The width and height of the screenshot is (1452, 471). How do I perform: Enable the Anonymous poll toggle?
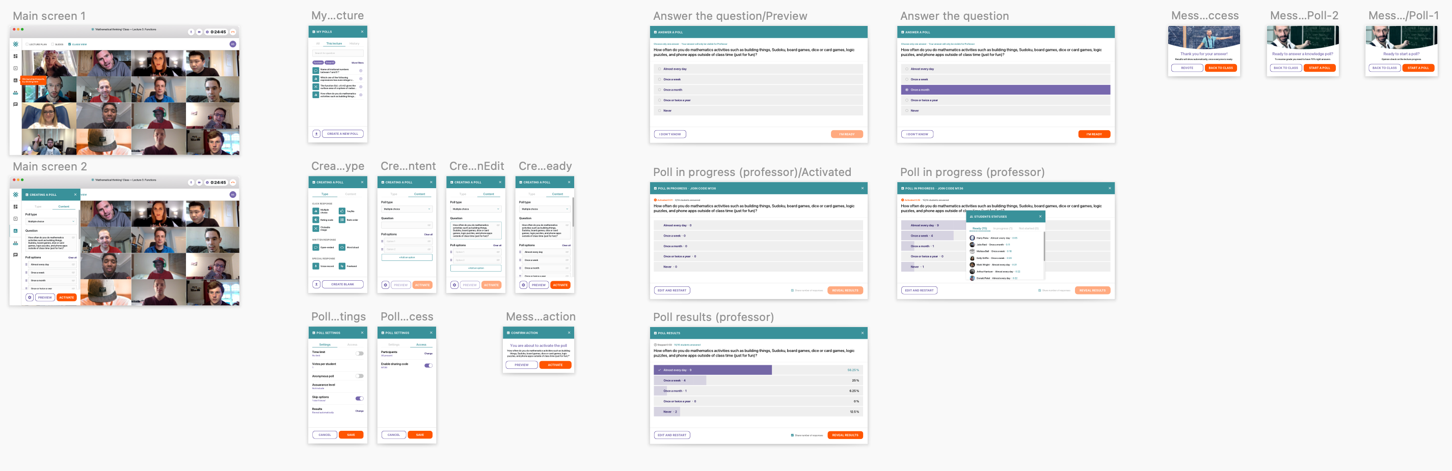pos(359,376)
